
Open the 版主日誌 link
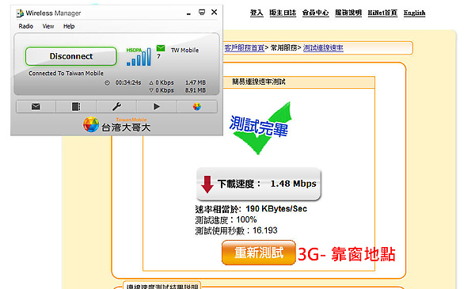pos(283,13)
